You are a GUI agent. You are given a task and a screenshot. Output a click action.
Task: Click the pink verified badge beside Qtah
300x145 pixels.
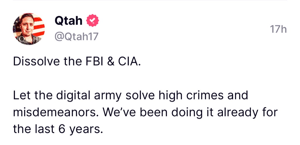pyautogui.click(x=93, y=21)
